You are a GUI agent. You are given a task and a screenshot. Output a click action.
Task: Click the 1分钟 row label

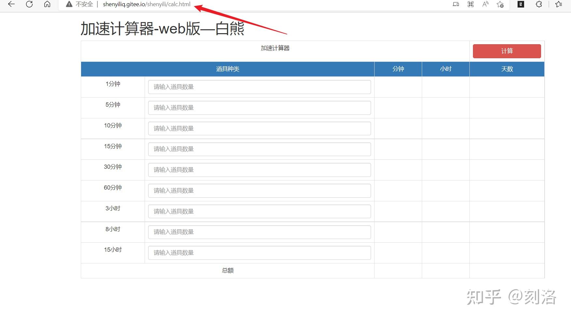[x=113, y=84]
